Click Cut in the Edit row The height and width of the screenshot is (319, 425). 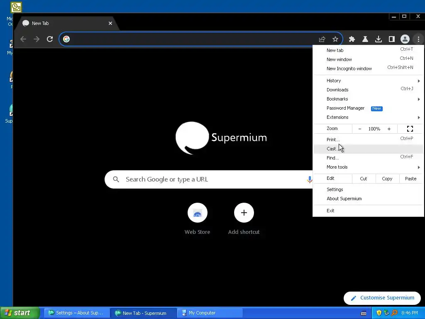(x=364, y=179)
